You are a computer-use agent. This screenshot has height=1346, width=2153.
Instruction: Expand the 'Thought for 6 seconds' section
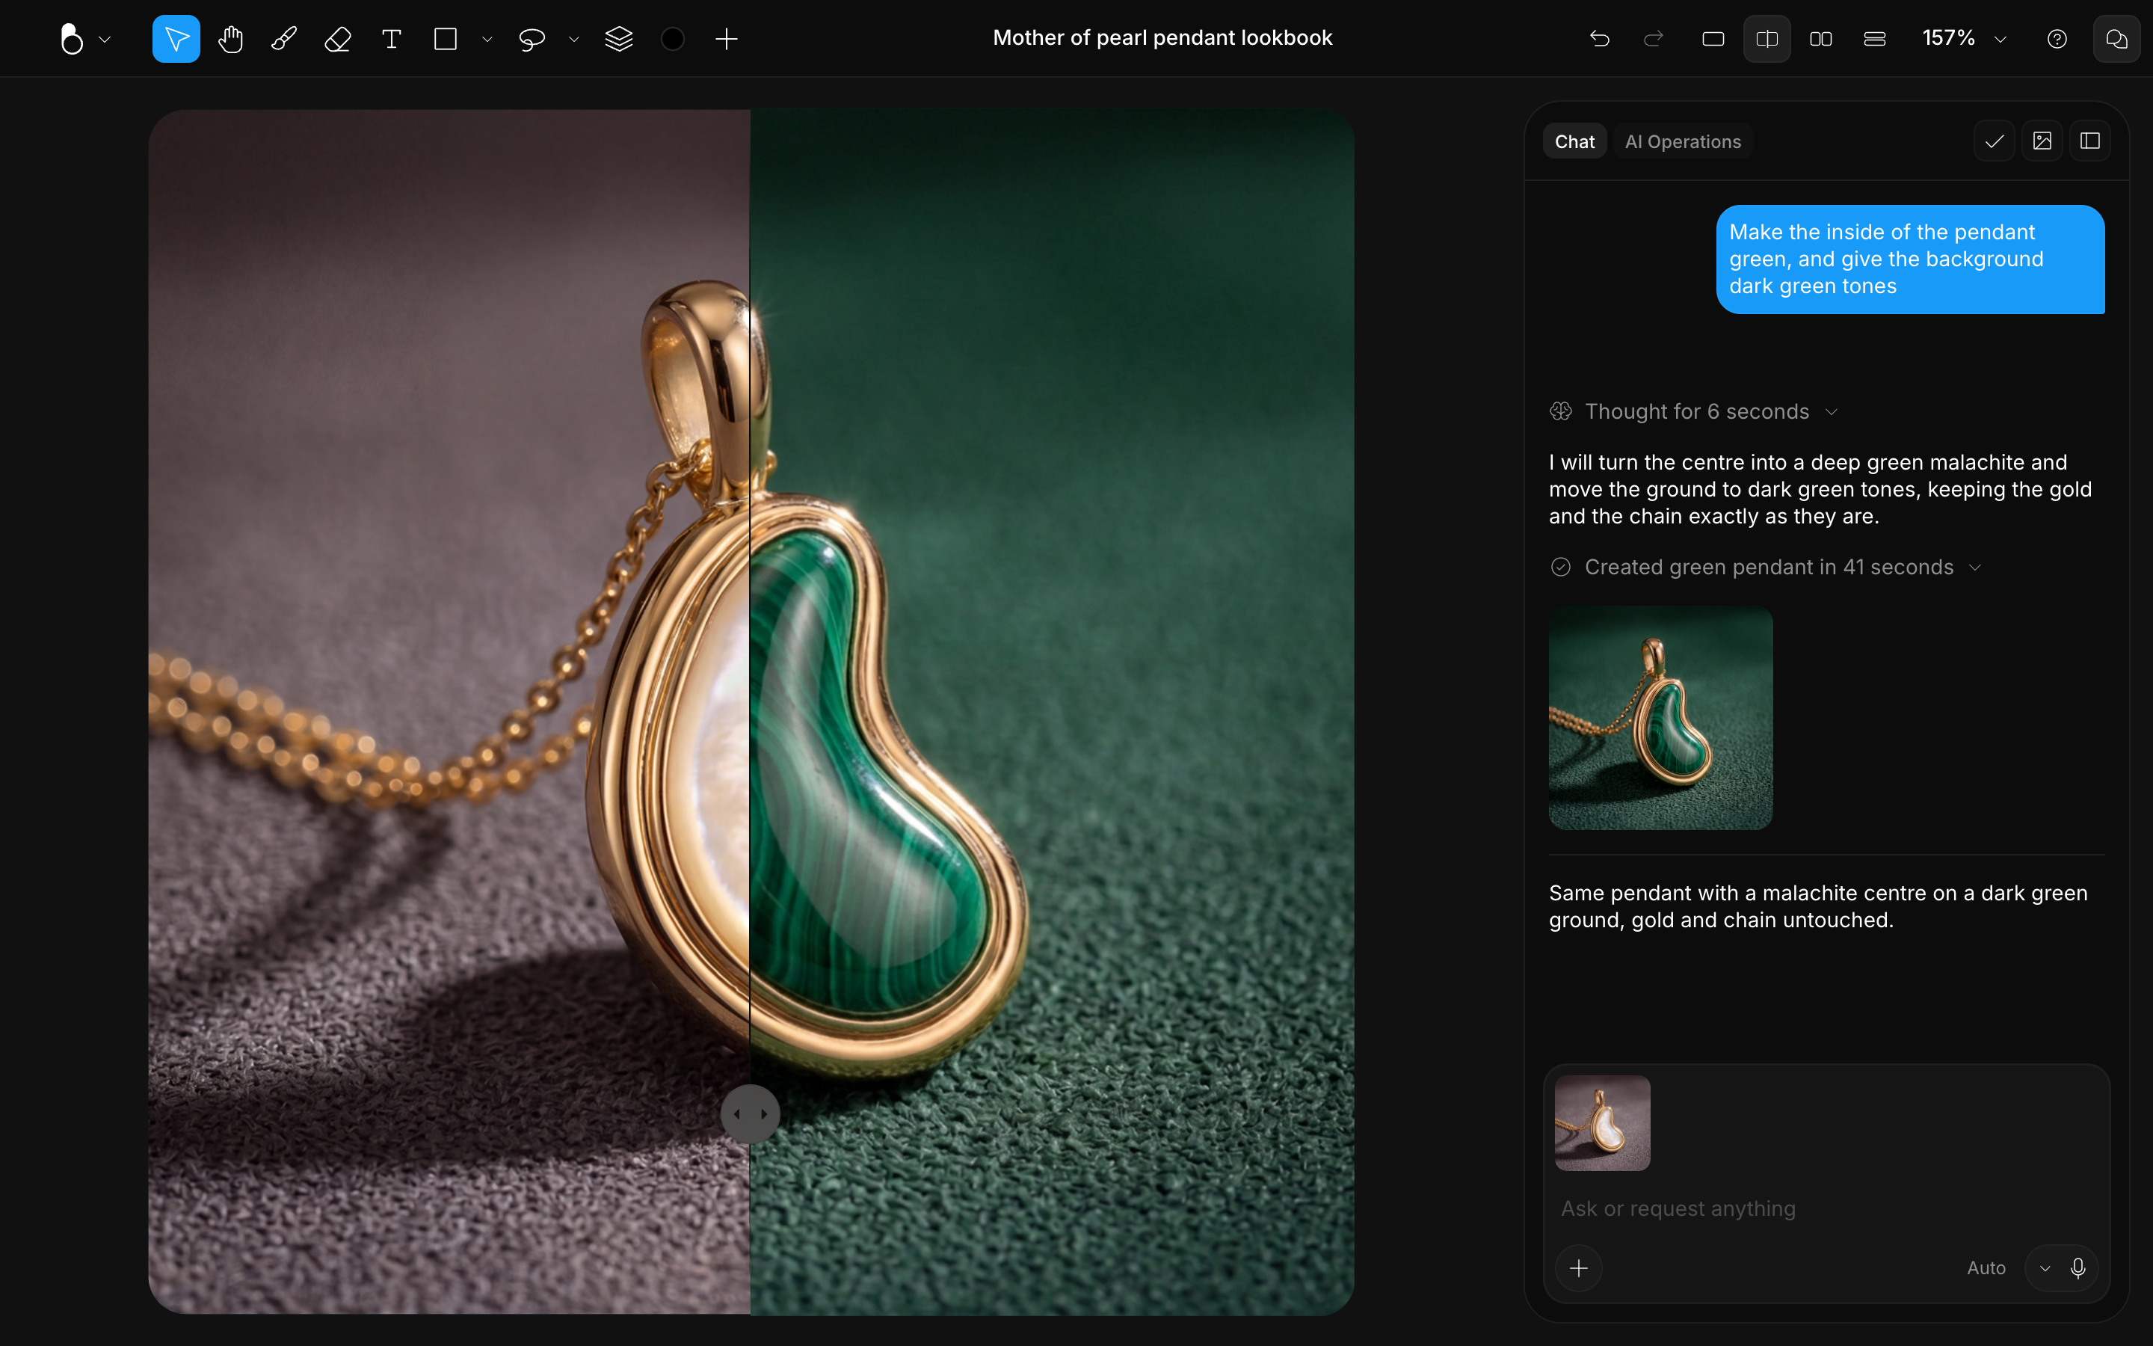tap(1693, 411)
